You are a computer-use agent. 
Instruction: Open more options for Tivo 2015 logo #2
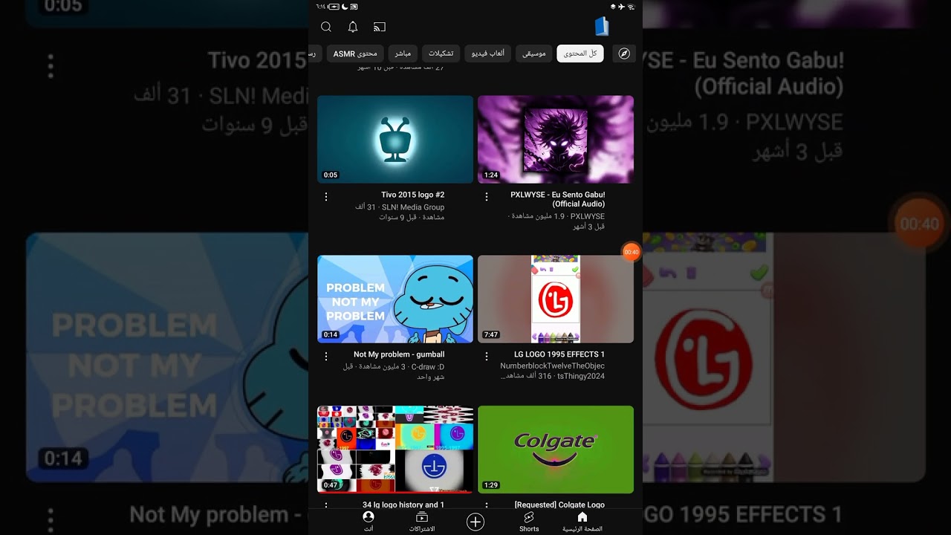pyautogui.click(x=326, y=196)
